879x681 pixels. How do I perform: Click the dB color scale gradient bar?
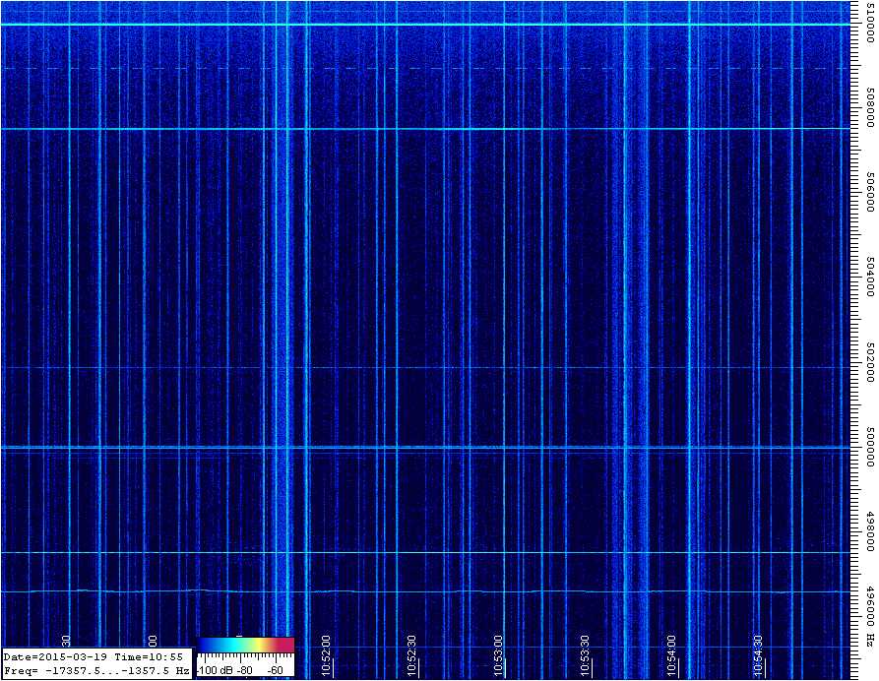tap(245, 645)
